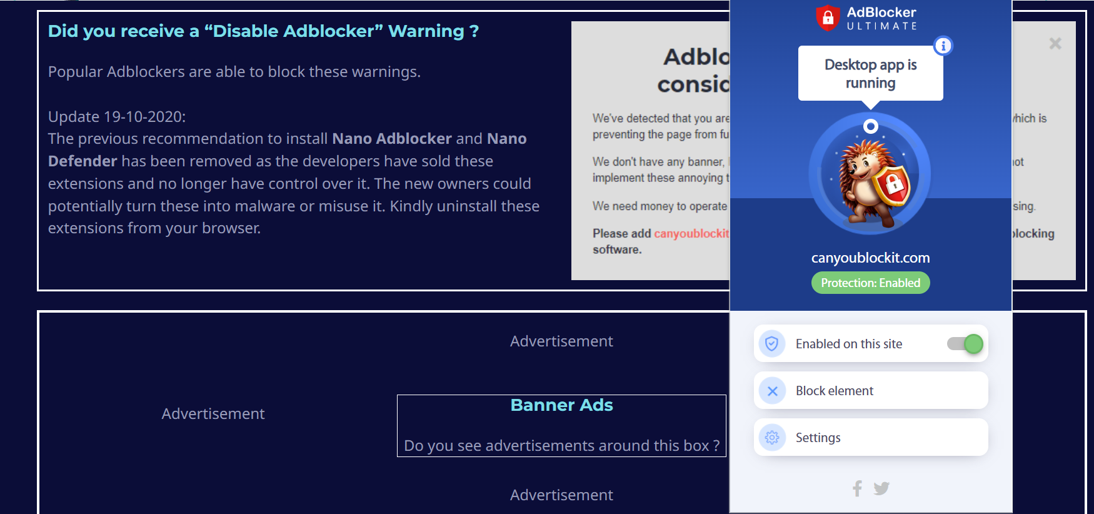Click the 'Desktop app is running' speech bubble
The height and width of the screenshot is (514, 1094).
871,73
